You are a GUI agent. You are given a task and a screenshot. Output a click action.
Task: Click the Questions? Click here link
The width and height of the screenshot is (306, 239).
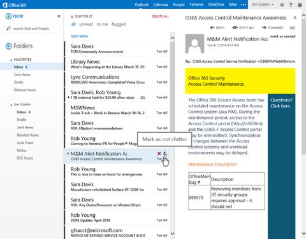281,103
